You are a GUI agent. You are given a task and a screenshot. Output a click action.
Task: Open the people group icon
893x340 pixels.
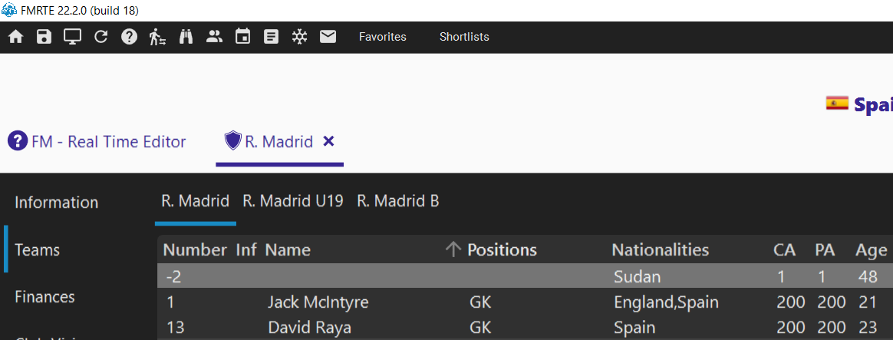214,37
